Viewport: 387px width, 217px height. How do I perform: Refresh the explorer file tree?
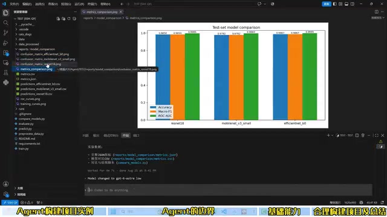coord(69,19)
